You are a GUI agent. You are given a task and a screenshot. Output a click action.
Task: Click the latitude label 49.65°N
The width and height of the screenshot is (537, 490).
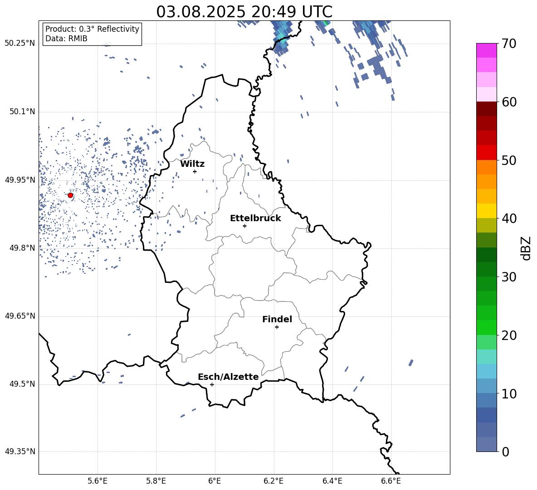click(20, 316)
